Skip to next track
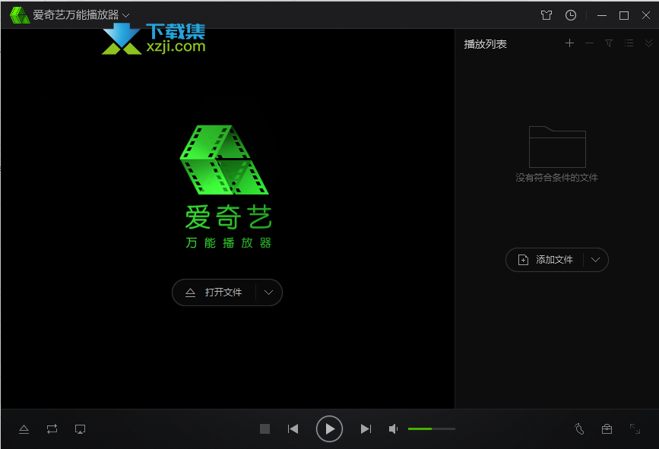The image size is (659, 449). (x=366, y=428)
